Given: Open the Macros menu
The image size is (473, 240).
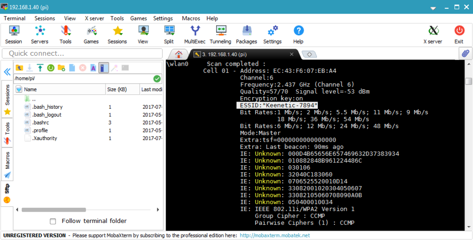Looking at the screenshot, I should coord(191,18).
